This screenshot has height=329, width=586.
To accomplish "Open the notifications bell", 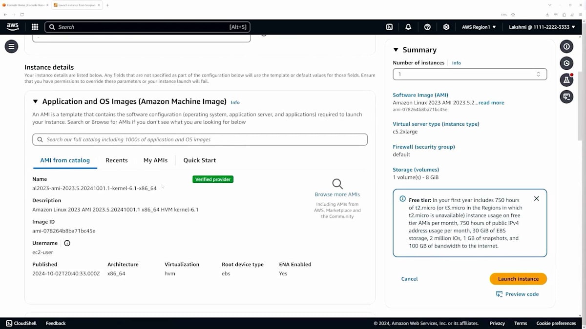I will (x=408, y=27).
